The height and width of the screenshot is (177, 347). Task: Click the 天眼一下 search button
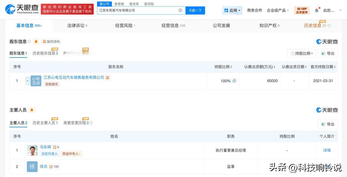(x=195, y=10)
